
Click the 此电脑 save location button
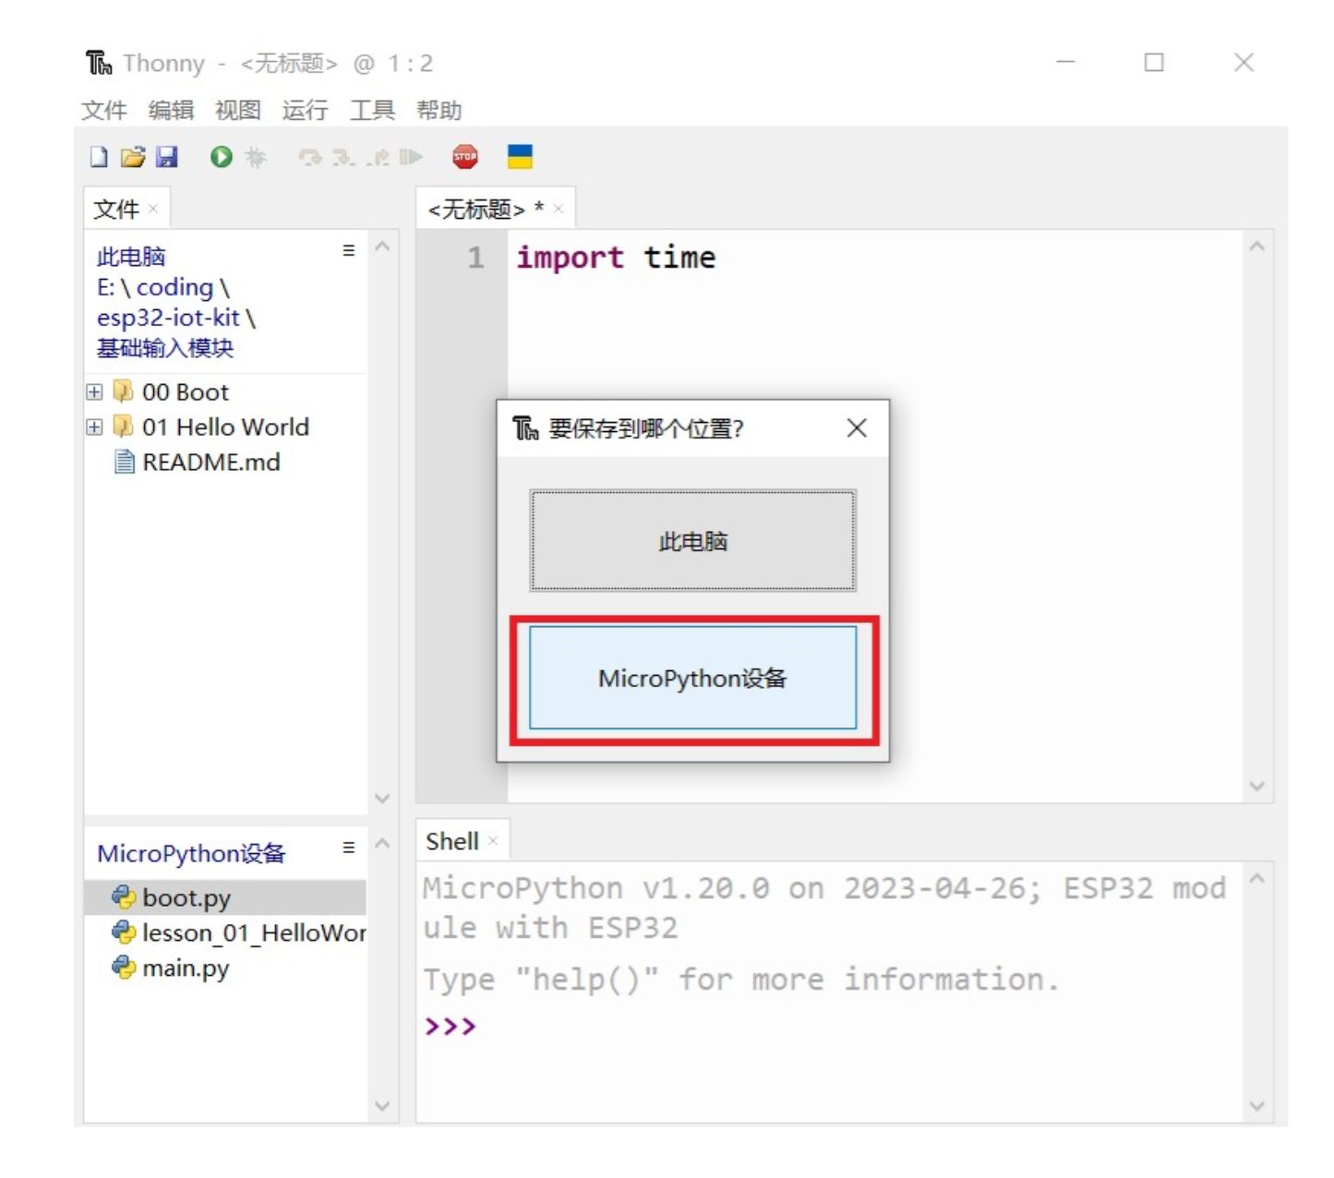691,540
